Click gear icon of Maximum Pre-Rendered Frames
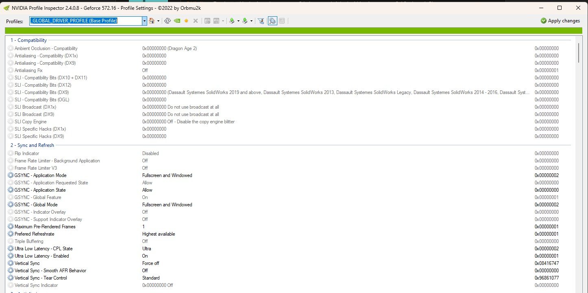This screenshot has height=293, width=588. coord(11,227)
